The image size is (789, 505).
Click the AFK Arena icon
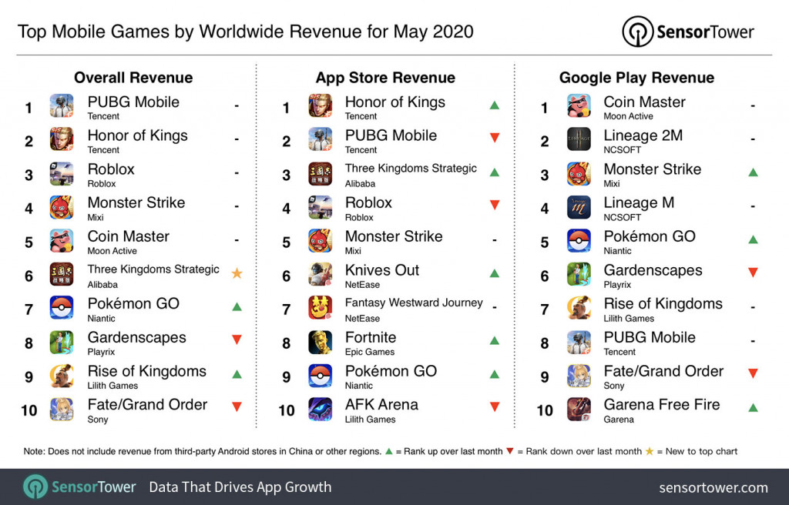319,411
